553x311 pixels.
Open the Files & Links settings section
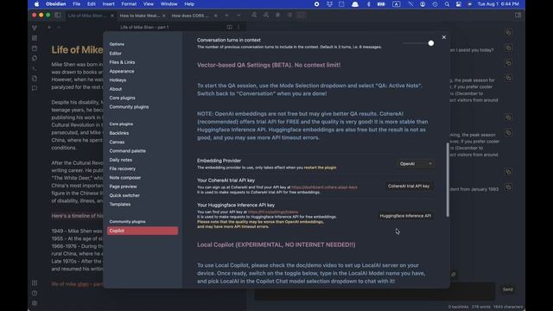pyautogui.click(x=122, y=62)
